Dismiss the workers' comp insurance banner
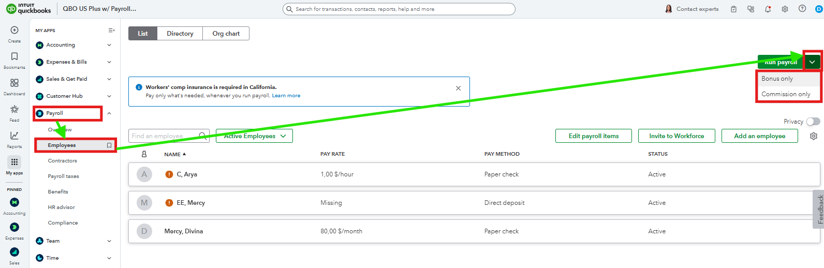 pyautogui.click(x=458, y=88)
